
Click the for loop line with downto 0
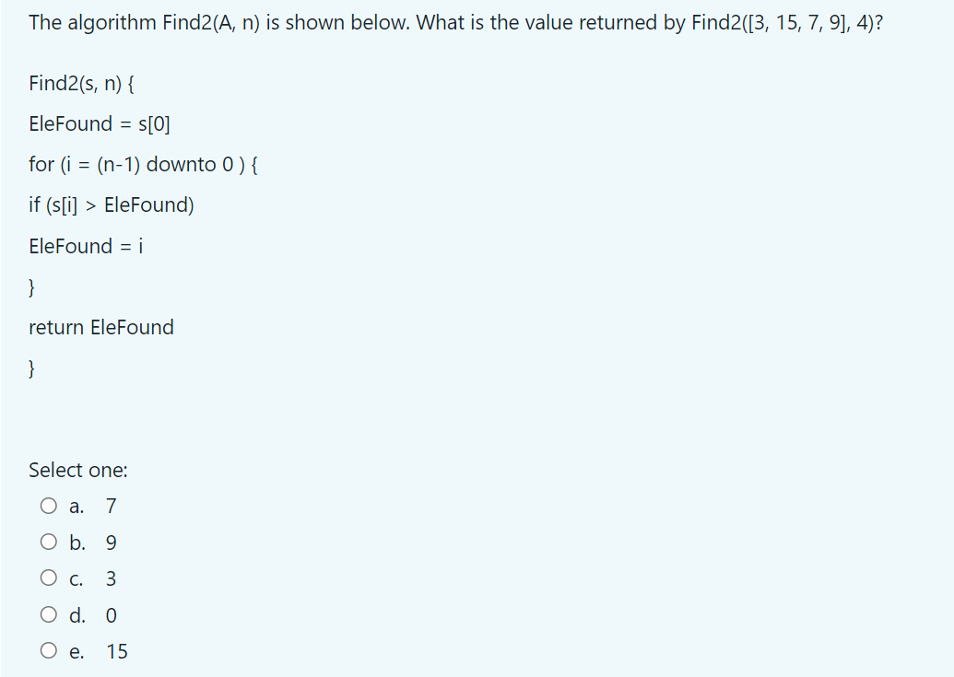141,164
